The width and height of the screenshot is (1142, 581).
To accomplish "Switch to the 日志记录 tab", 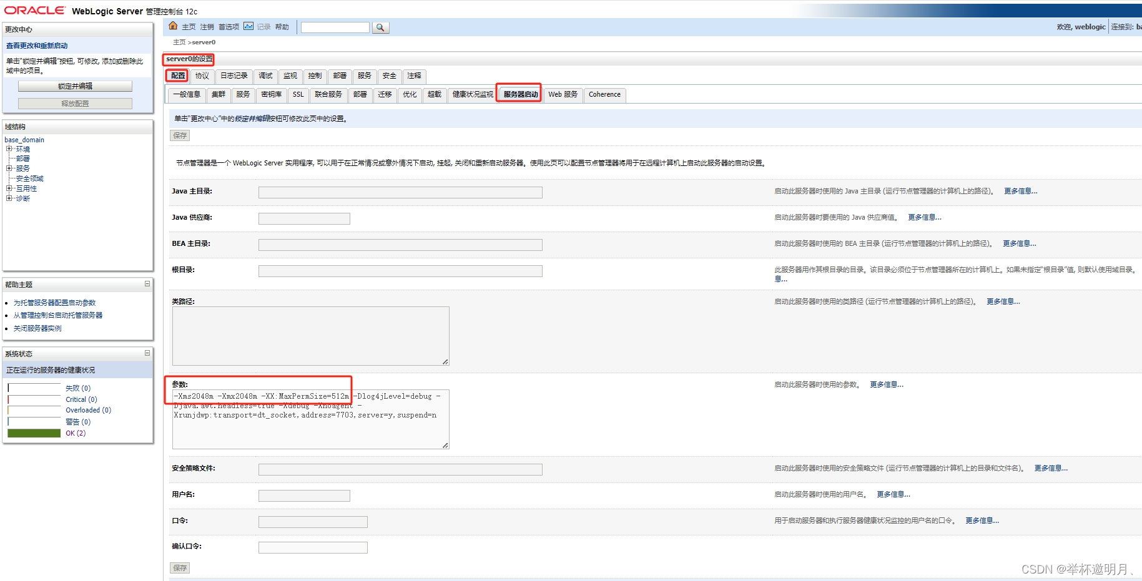I will pos(234,76).
